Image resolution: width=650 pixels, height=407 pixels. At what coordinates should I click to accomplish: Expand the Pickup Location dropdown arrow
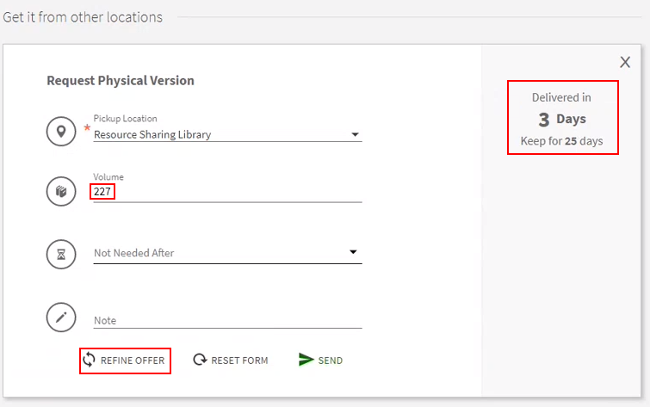(x=355, y=135)
